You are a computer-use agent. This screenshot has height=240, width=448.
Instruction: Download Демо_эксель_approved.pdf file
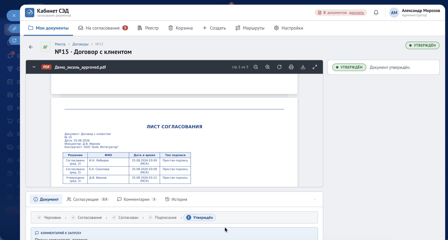(x=303, y=67)
